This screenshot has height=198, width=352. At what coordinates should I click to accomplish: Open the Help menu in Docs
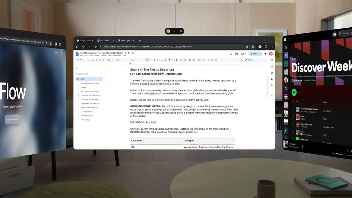tap(124, 55)
